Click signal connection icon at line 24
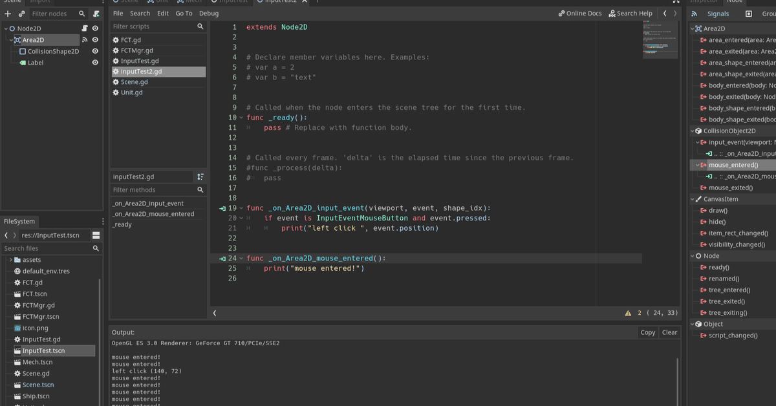Screen dimensions: 776x406 point(223,259)
